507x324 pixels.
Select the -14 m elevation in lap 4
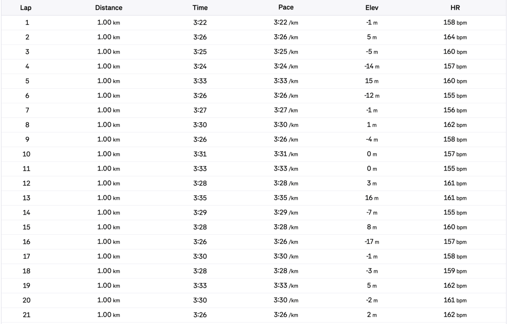click(372, 66)
